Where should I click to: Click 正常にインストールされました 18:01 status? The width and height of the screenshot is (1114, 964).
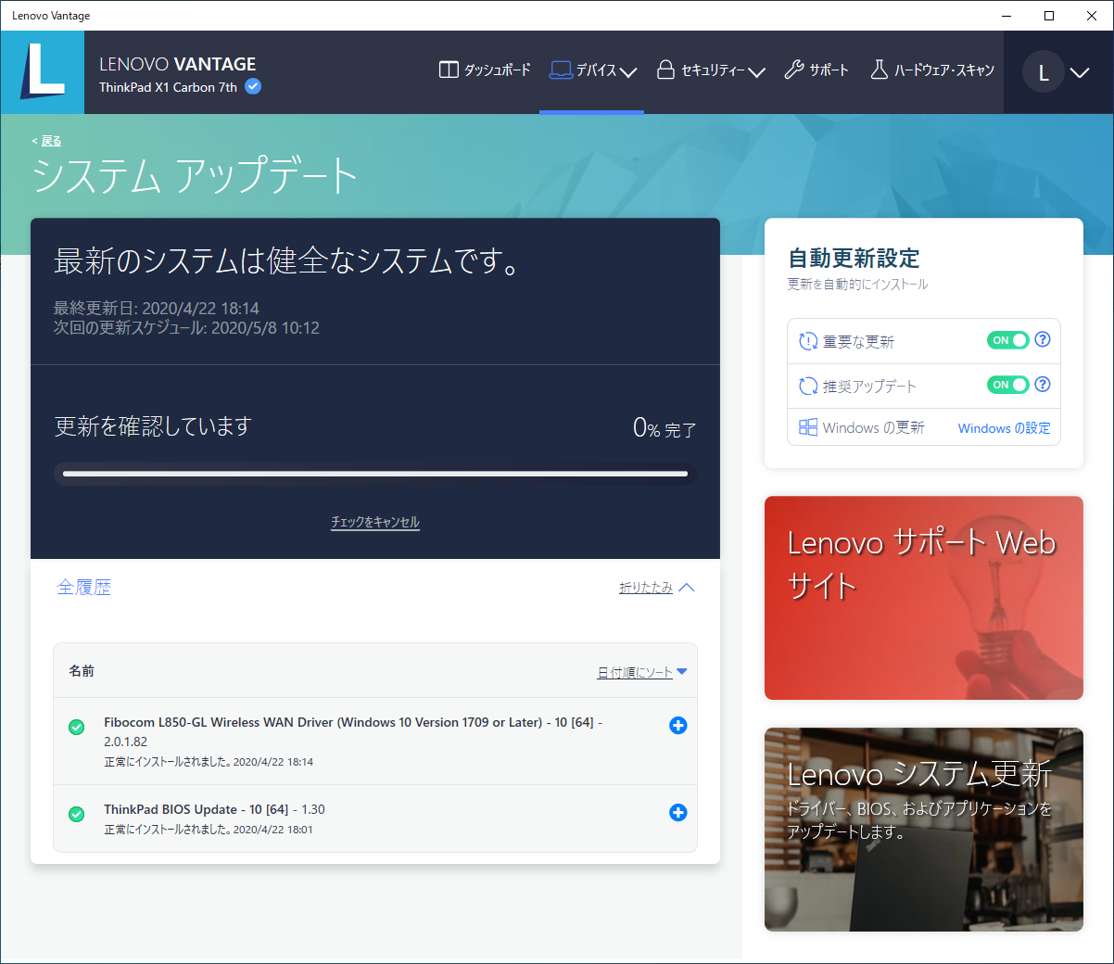pos(209,830)
